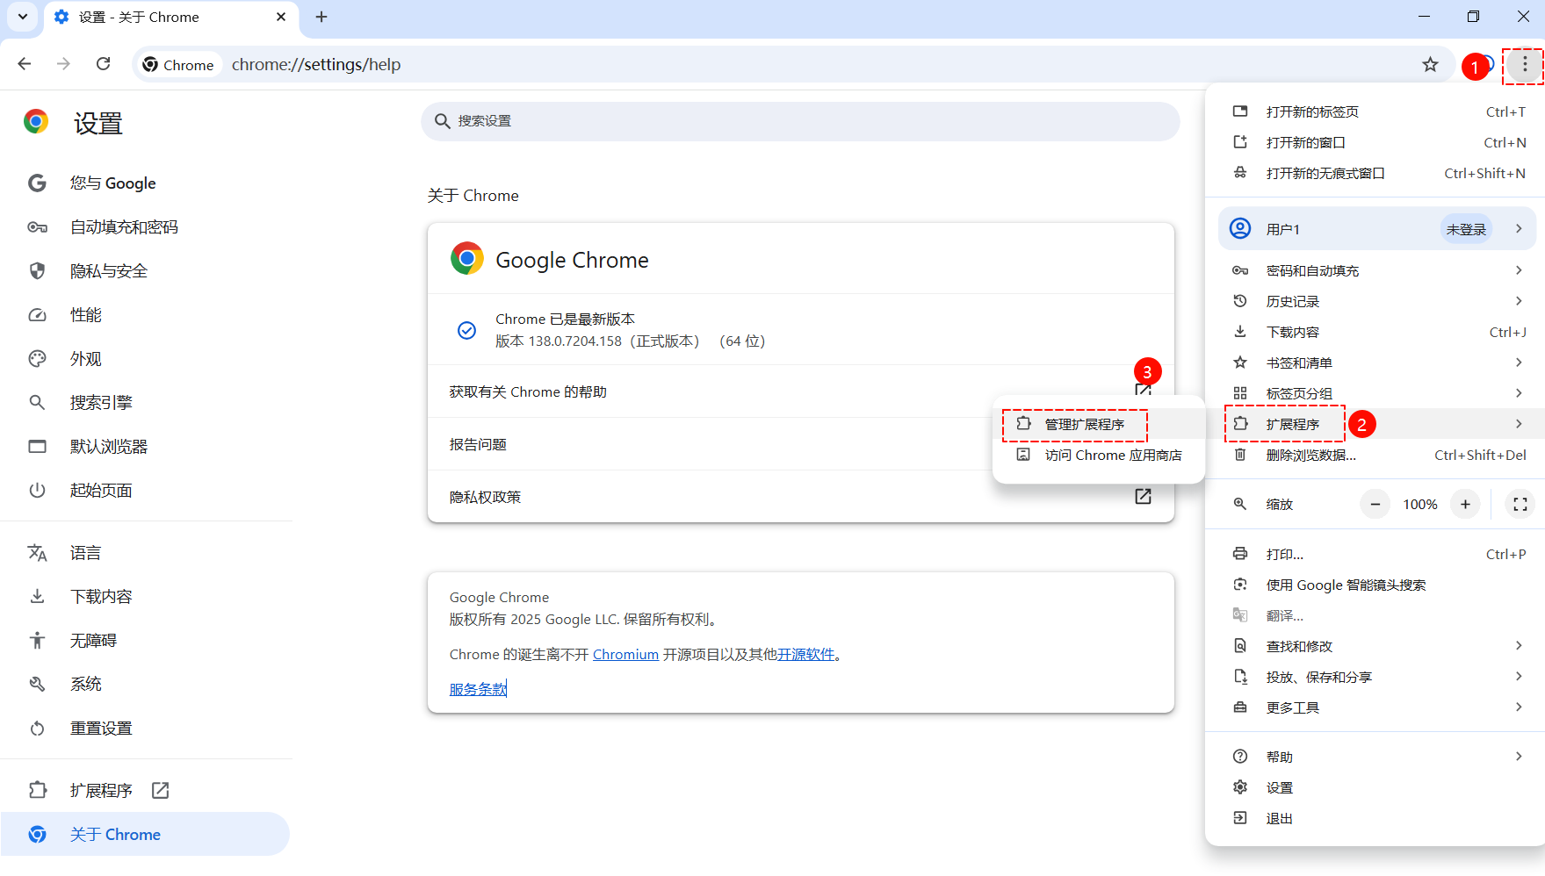Click 报告问题 row

coord(801,444)
